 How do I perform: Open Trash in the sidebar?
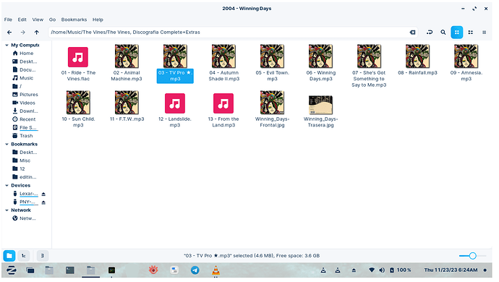(26, 136)
